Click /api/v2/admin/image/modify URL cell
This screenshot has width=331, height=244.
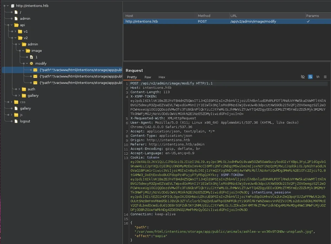tap(267, 21)
